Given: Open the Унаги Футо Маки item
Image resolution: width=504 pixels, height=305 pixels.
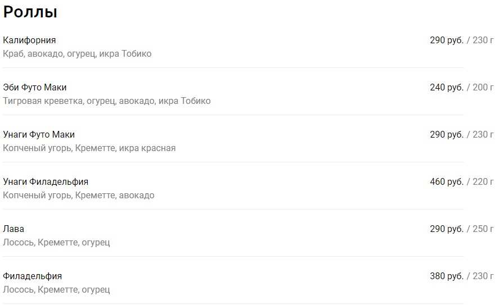Looking at the screenshot, I should pos(39,135).
